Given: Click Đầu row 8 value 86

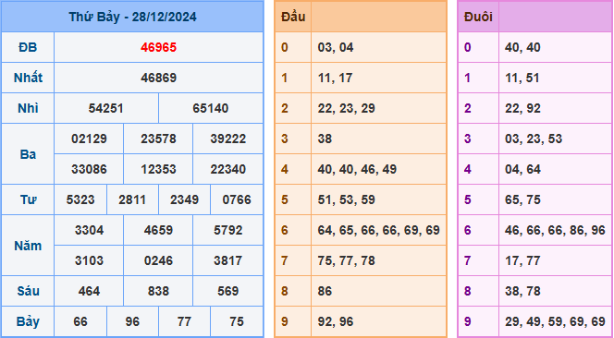Looking at the screenshot, I should (x=325, y=291).
